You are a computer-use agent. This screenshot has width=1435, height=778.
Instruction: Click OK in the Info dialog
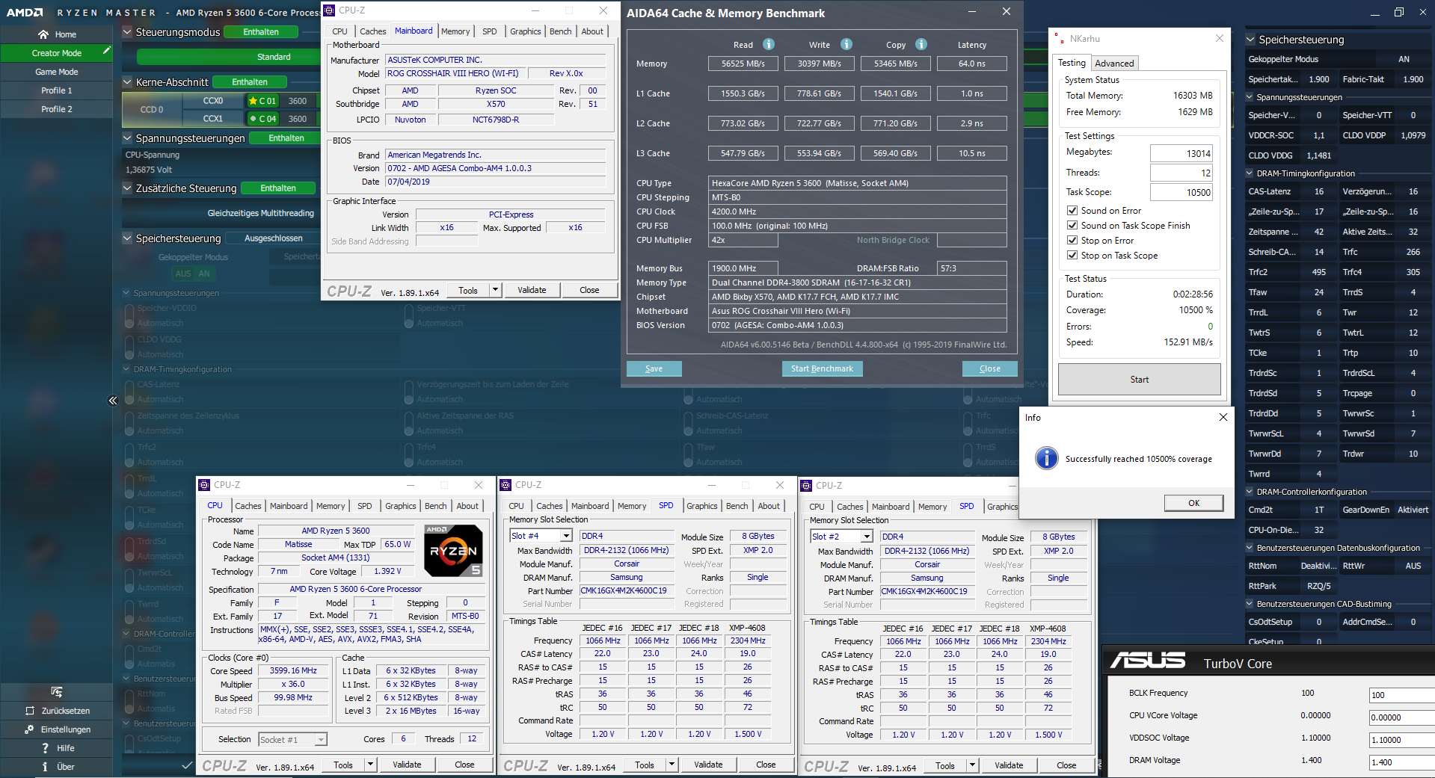tap(1193, 503)
